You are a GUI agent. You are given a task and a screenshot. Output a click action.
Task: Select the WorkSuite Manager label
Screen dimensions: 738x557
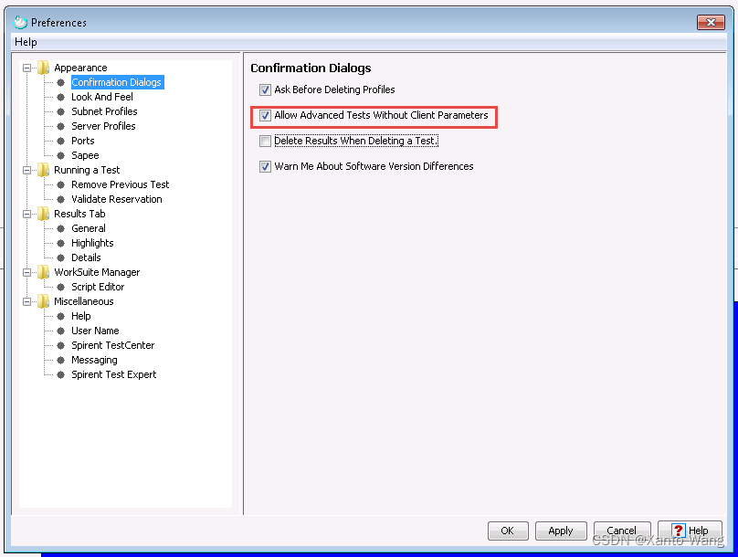click(97, 272)
